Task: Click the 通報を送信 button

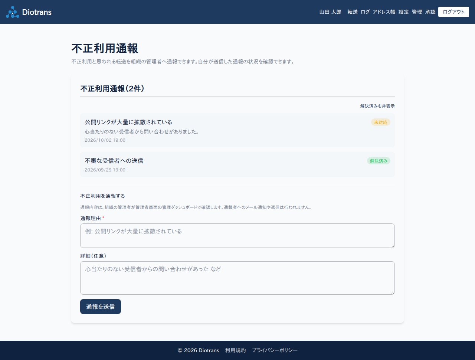Action: tap(101, 307)
